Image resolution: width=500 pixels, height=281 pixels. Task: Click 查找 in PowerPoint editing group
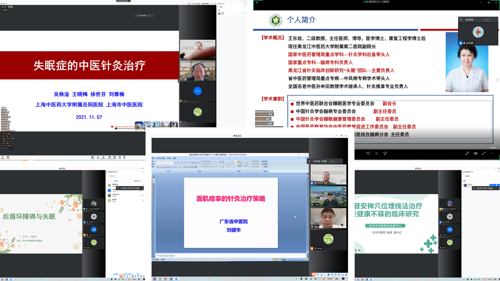click(x=265, y=161)
